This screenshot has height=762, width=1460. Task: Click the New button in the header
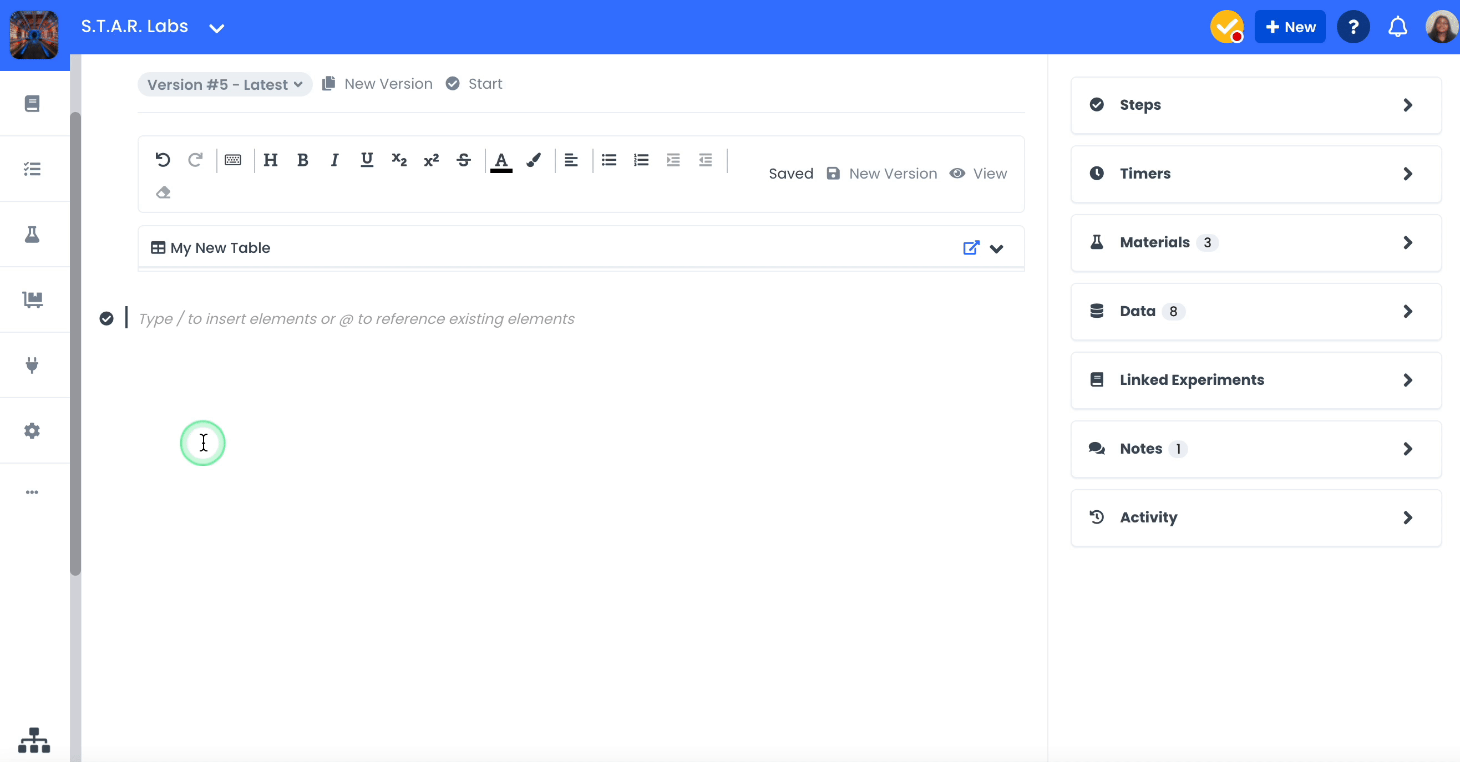point(1289,26)
